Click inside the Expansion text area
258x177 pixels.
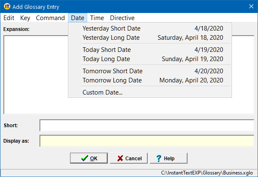[36, 74]
